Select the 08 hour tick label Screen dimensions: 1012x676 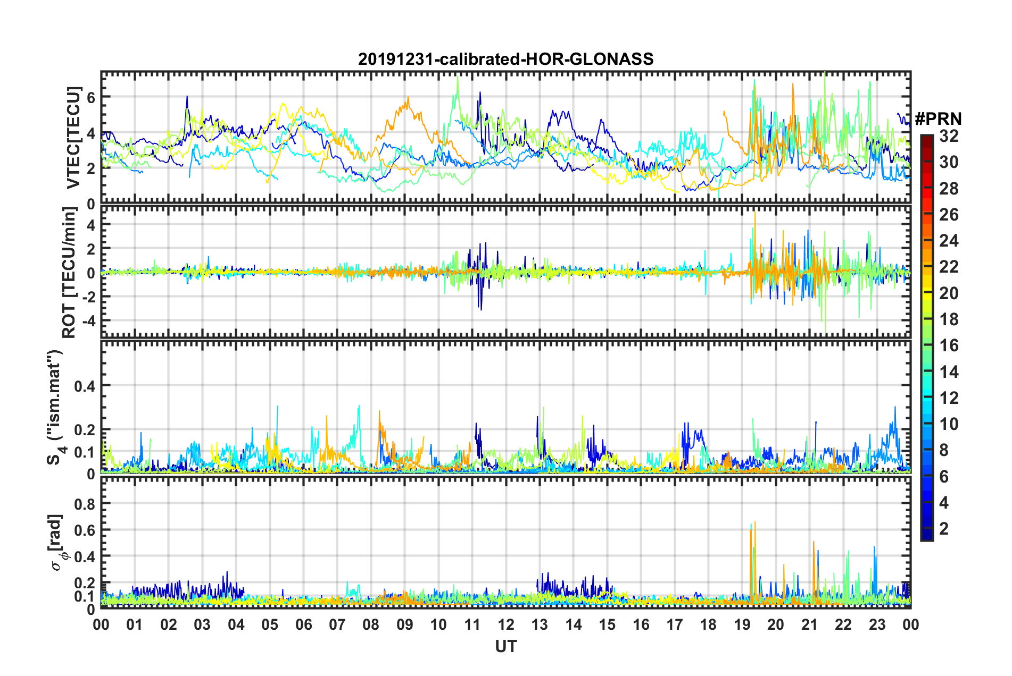click(x=371, y=624)
